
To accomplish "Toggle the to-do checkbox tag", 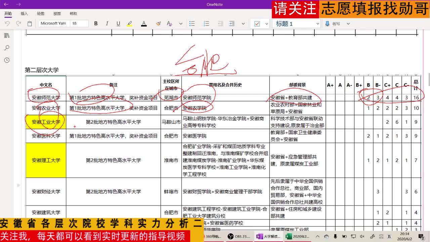I will pyautogui.click(x=257, y=24).
